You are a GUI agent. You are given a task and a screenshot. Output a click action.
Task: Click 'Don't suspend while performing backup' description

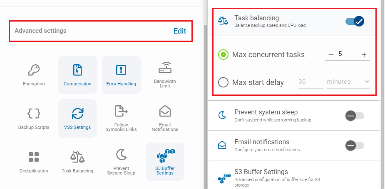point(273,120)
